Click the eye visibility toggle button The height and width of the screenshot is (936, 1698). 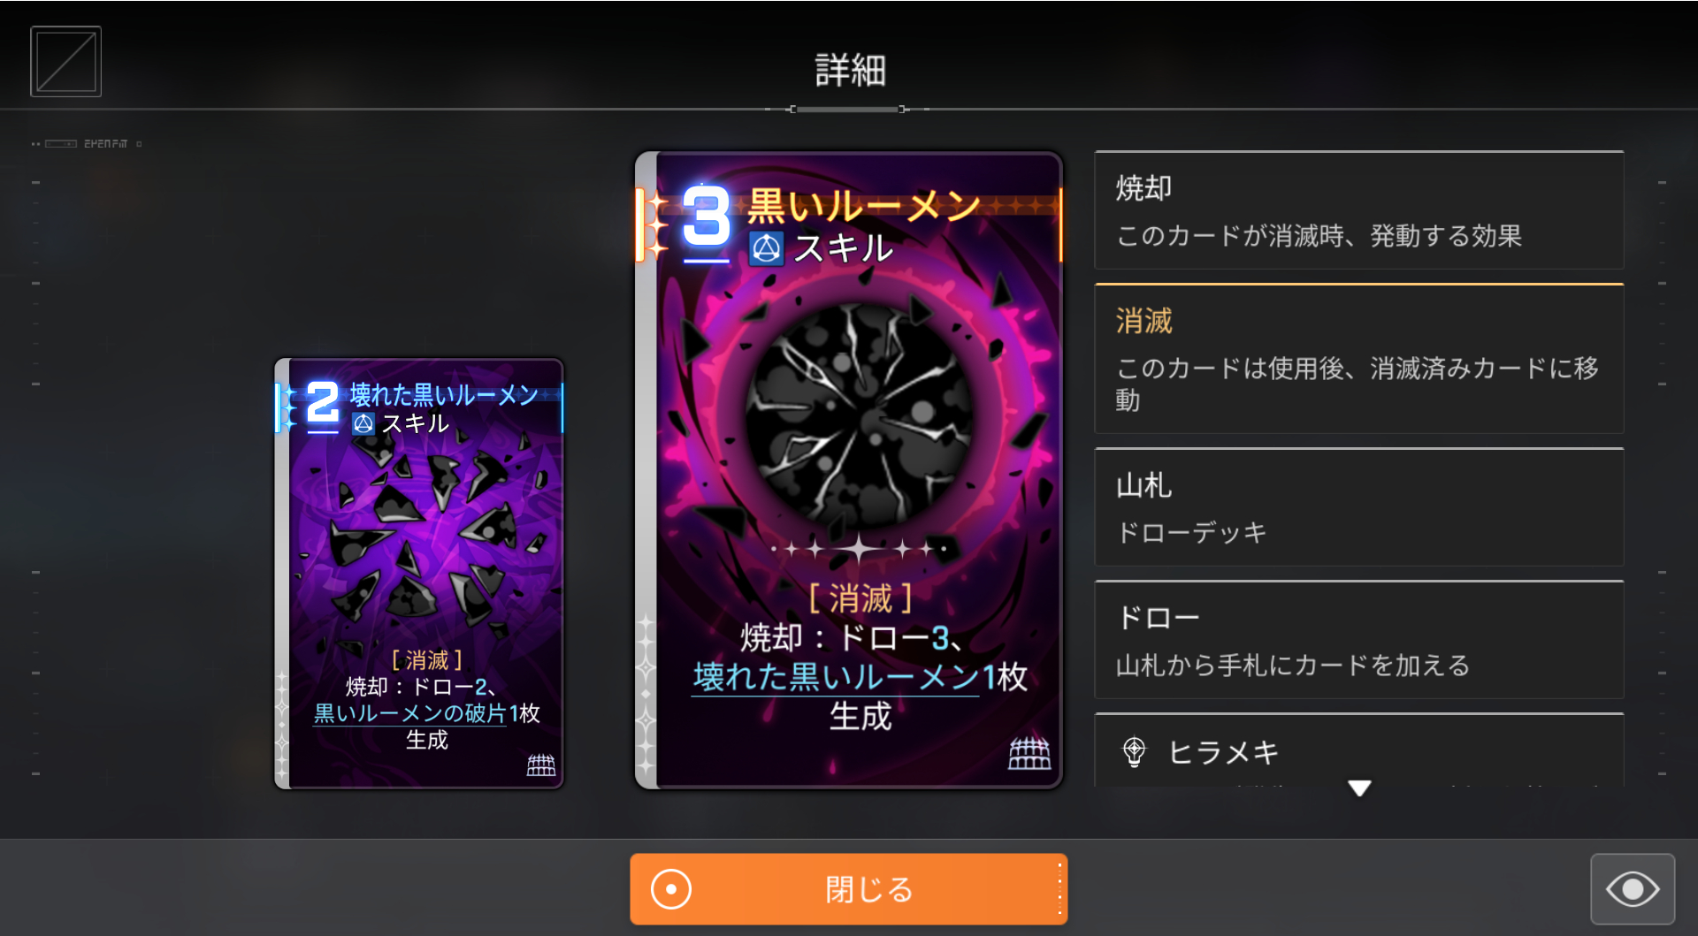click(x=1633, y=888)
